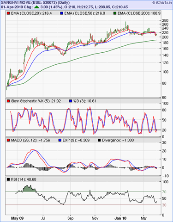This screenshot has width=173, height=222.
Task: Click the red Slow Stochastic %K swatch
Action: point(8,101)
